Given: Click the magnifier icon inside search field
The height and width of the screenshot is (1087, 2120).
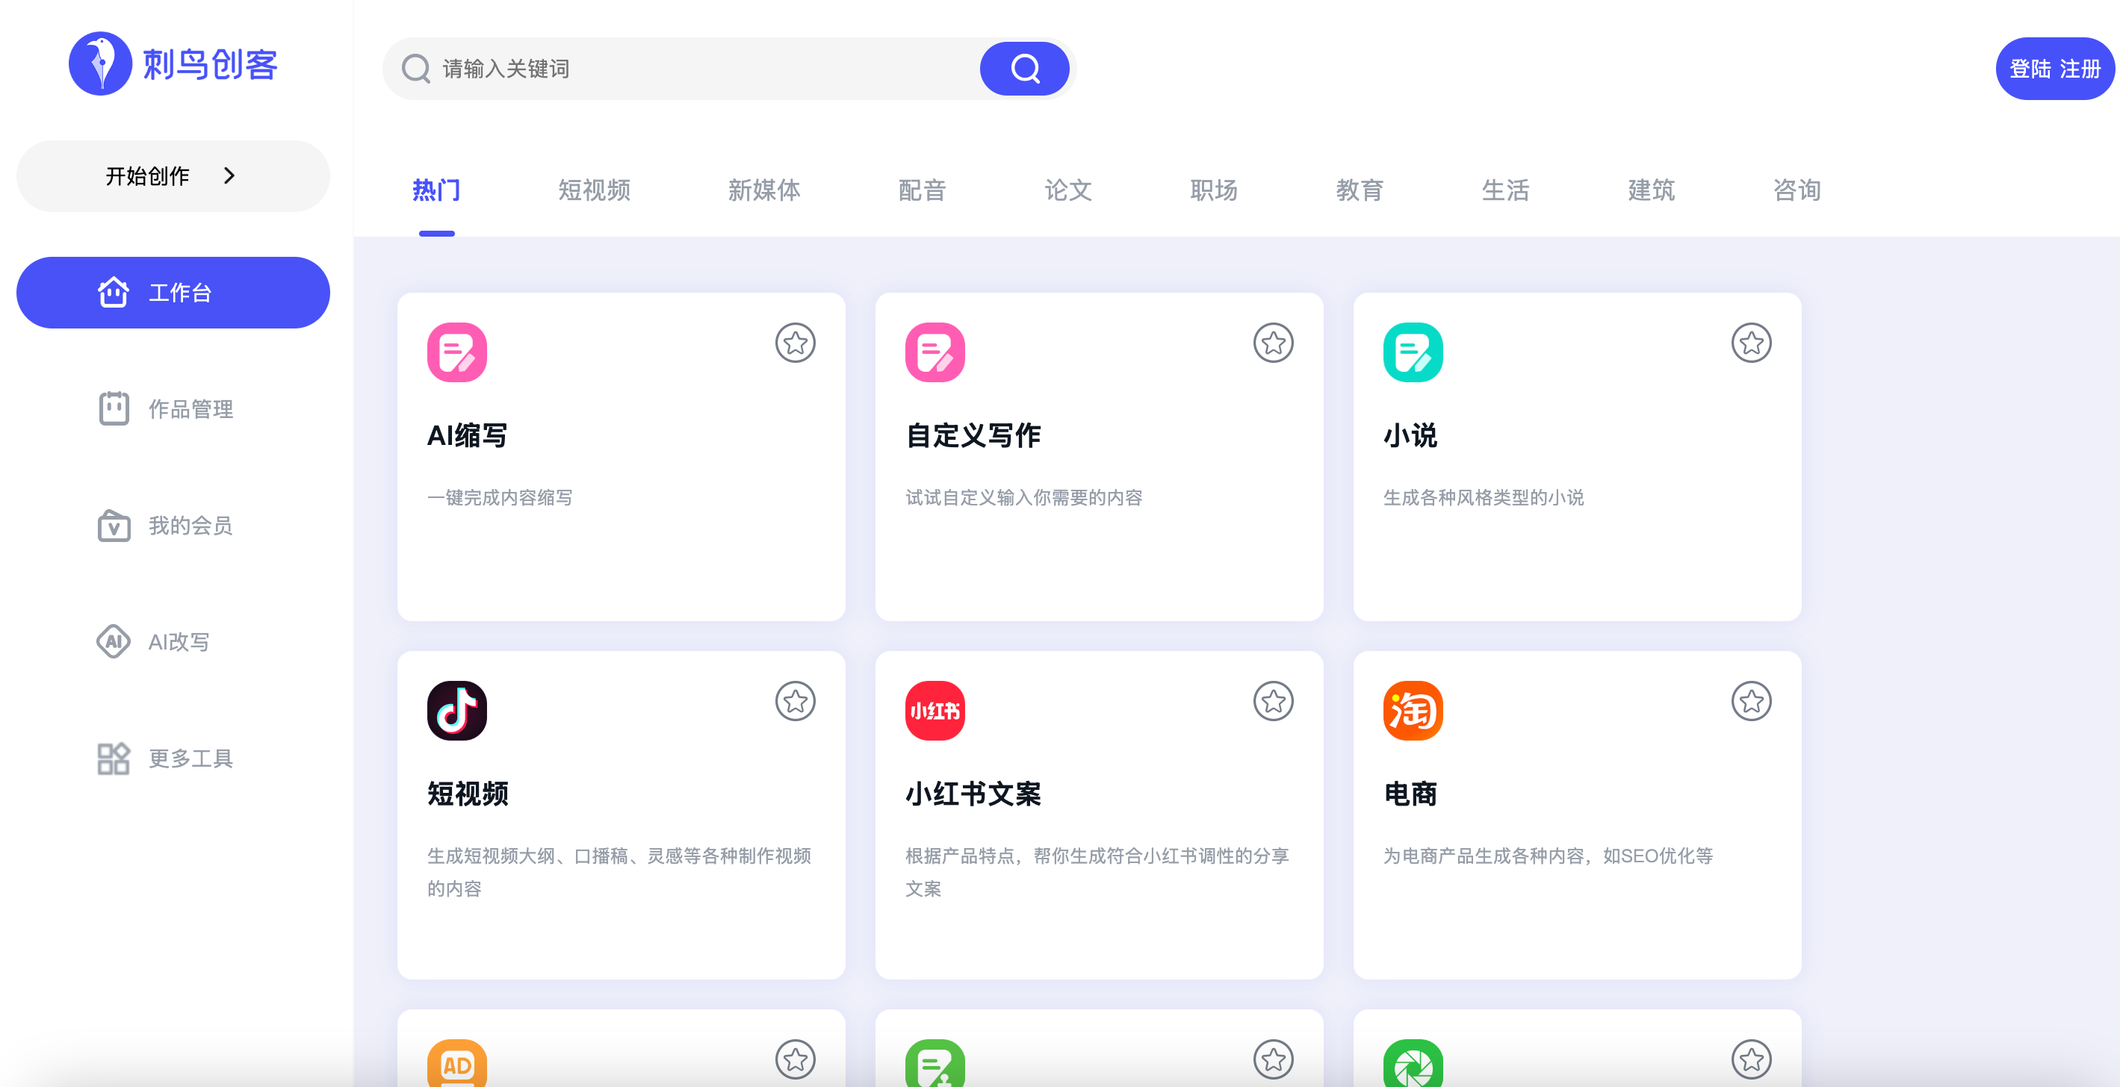Looking at the screenshot, I should tap(415, 68).
